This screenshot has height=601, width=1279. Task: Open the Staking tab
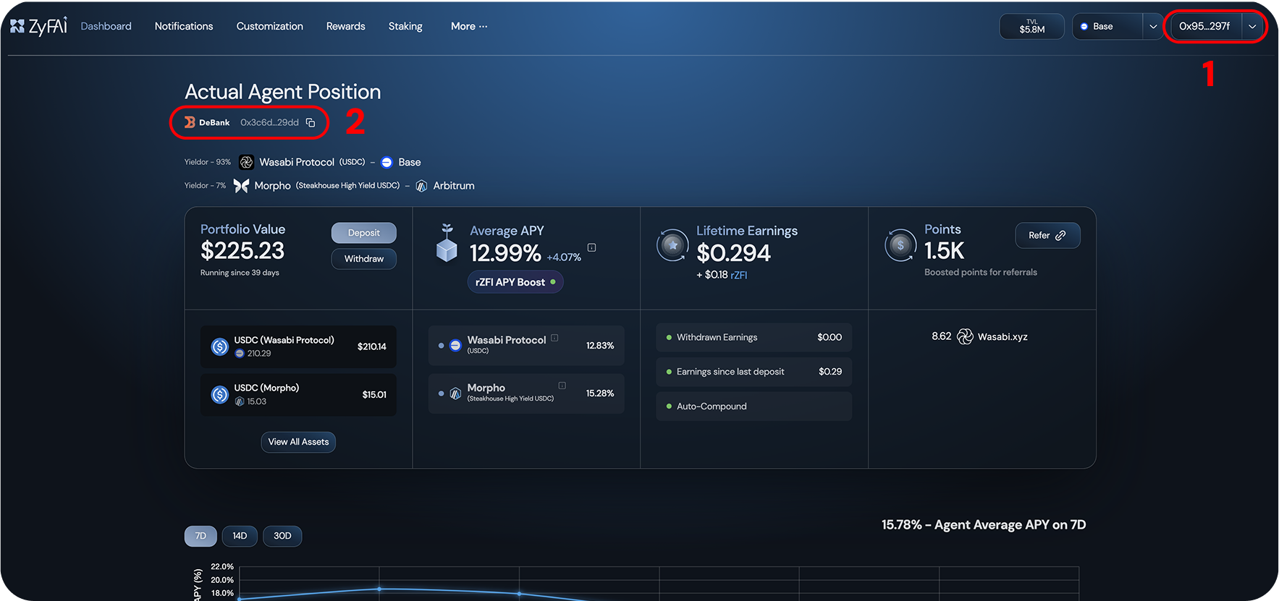(x=405, y=27)
